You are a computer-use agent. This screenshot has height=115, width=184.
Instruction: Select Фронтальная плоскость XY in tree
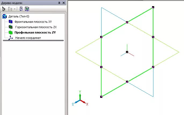pos(33,22)
